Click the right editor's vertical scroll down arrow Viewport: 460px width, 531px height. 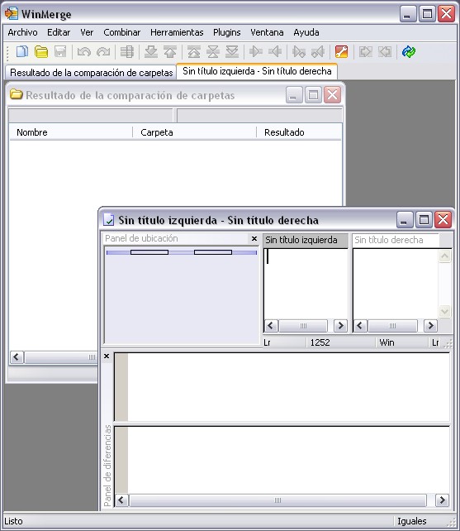pyautogui.click(x=445, y=311)
